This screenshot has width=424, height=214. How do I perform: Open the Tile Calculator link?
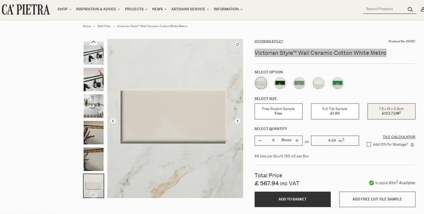399,137
